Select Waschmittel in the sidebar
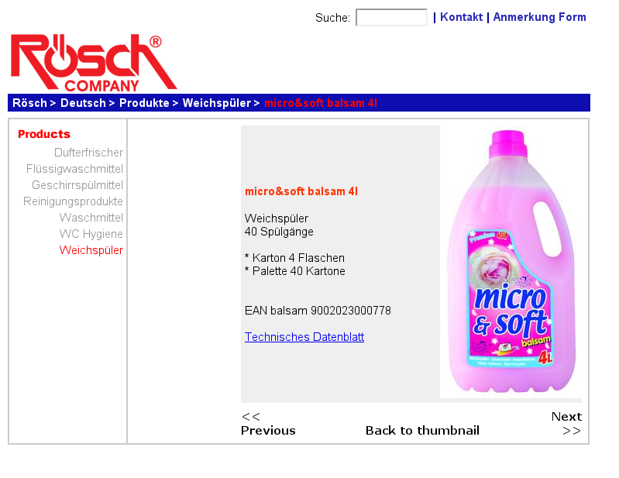 [x=91, y=218]
